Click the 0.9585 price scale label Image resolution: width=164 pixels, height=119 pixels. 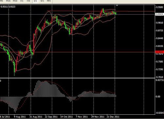160,7
